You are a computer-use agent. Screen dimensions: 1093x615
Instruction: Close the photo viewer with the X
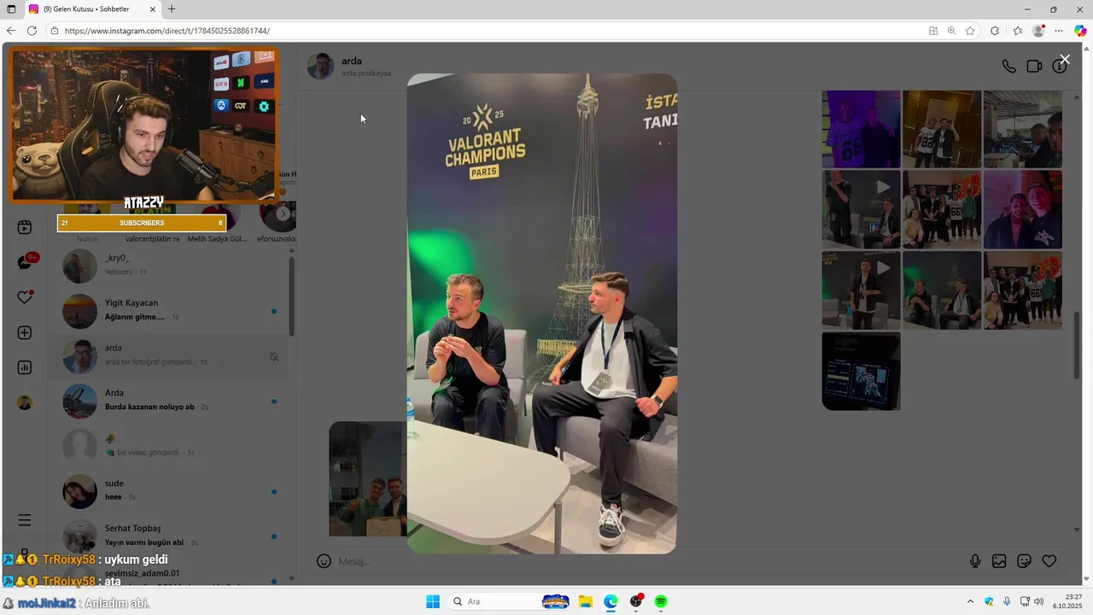(1065, 59)
